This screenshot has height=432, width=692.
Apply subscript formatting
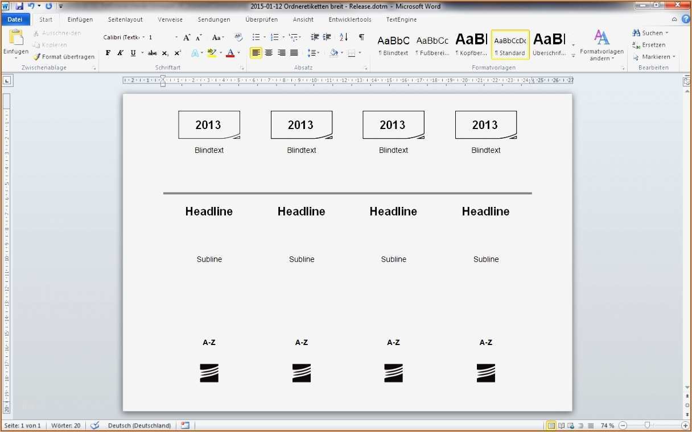coord(164,53)
